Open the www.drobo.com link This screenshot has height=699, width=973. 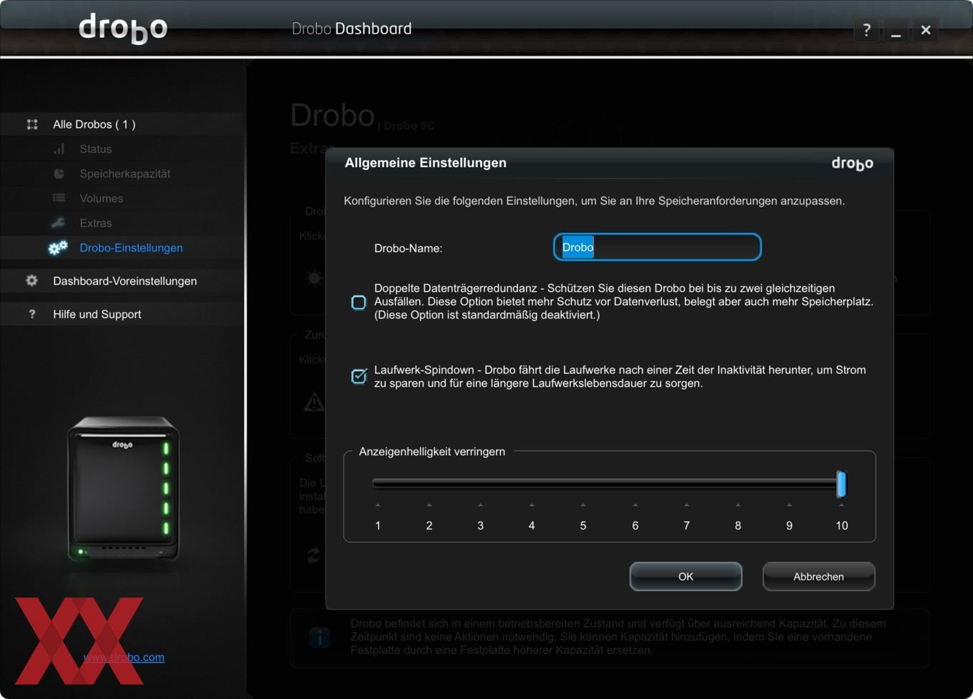click(124, 657)
